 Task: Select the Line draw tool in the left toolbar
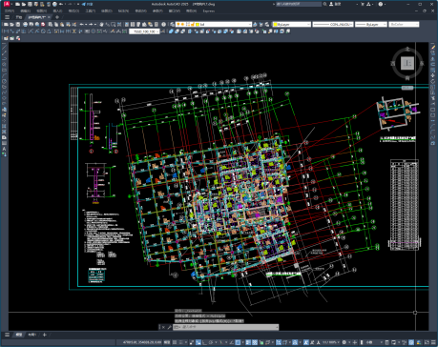pyautogui.click(x=4, y=48)
